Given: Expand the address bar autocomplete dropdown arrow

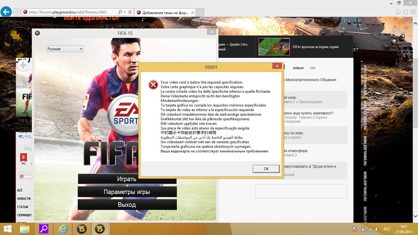Looking at the screenshot, I should click(x=125, y=12).
